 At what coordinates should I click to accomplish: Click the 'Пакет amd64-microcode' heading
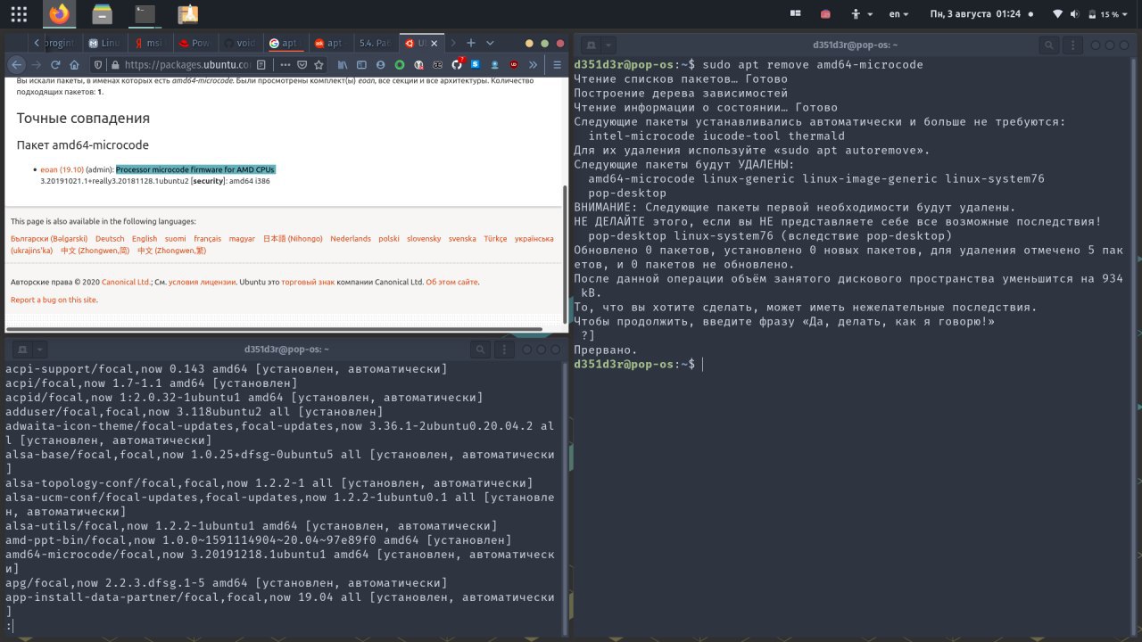(x=82, y=144)
